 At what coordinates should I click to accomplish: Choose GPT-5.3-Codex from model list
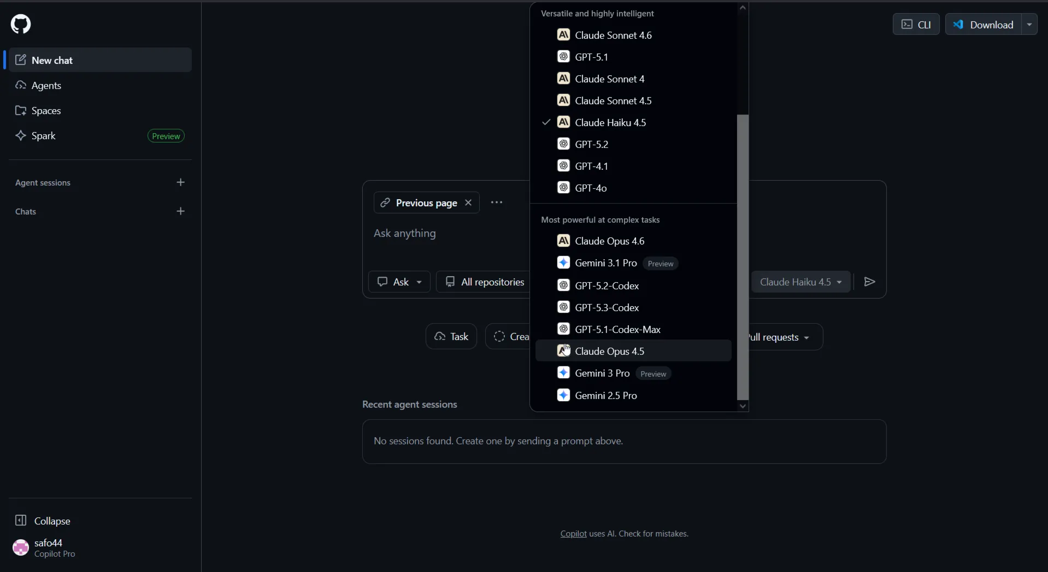[633, 307]
